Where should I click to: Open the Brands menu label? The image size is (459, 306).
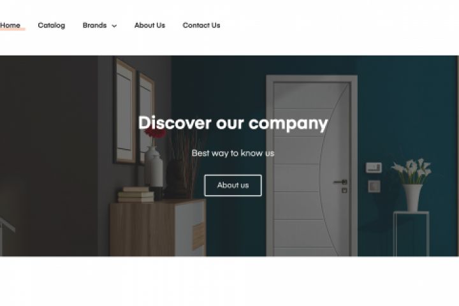(x=94, y=25)
